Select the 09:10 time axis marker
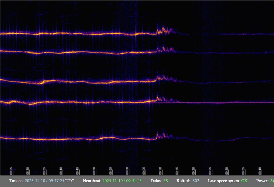Screen dimensions: 274x187 (160, 171)
